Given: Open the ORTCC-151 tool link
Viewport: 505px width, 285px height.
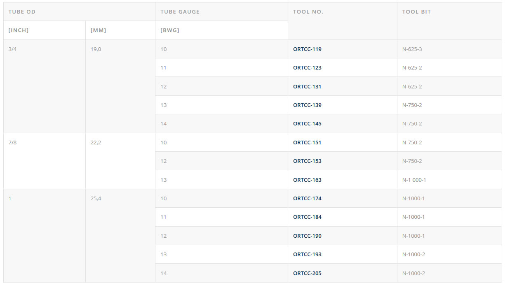Looking at the screenshot, I should 307,143.
